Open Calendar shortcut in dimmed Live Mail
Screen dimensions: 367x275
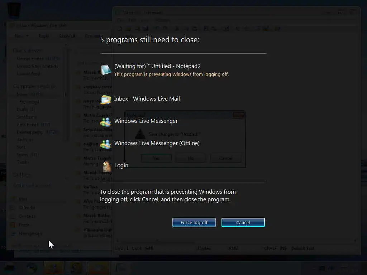coord(23,208)
